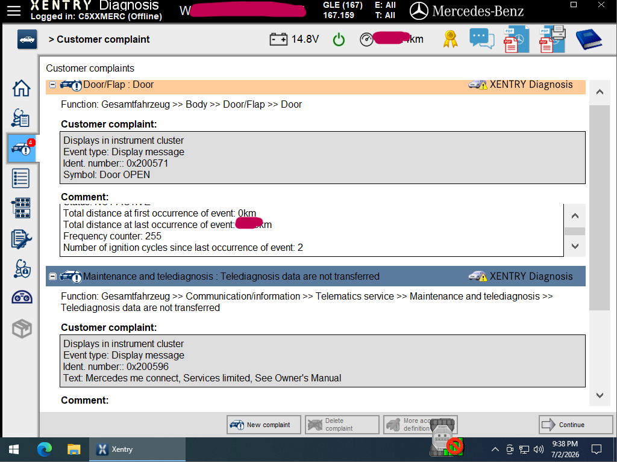Image resolution: width=617 pixels, height=462 pixels.
Task: Click Ident. number 0x200596 text
Action: point(116,366)
